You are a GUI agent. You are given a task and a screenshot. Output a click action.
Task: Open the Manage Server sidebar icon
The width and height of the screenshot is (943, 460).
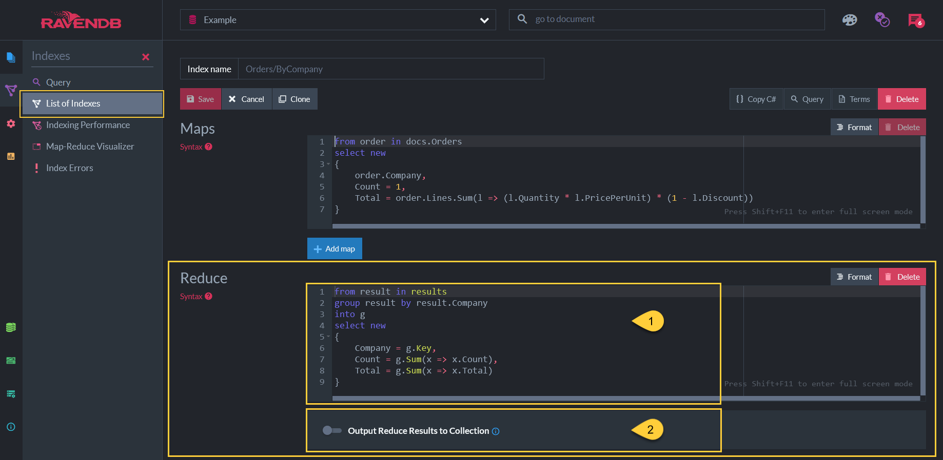pos(11,361)
